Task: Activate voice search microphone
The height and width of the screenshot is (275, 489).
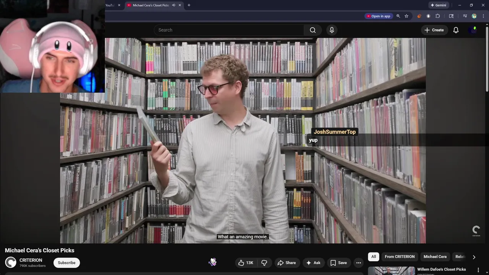Action: (x=332, y=30)
